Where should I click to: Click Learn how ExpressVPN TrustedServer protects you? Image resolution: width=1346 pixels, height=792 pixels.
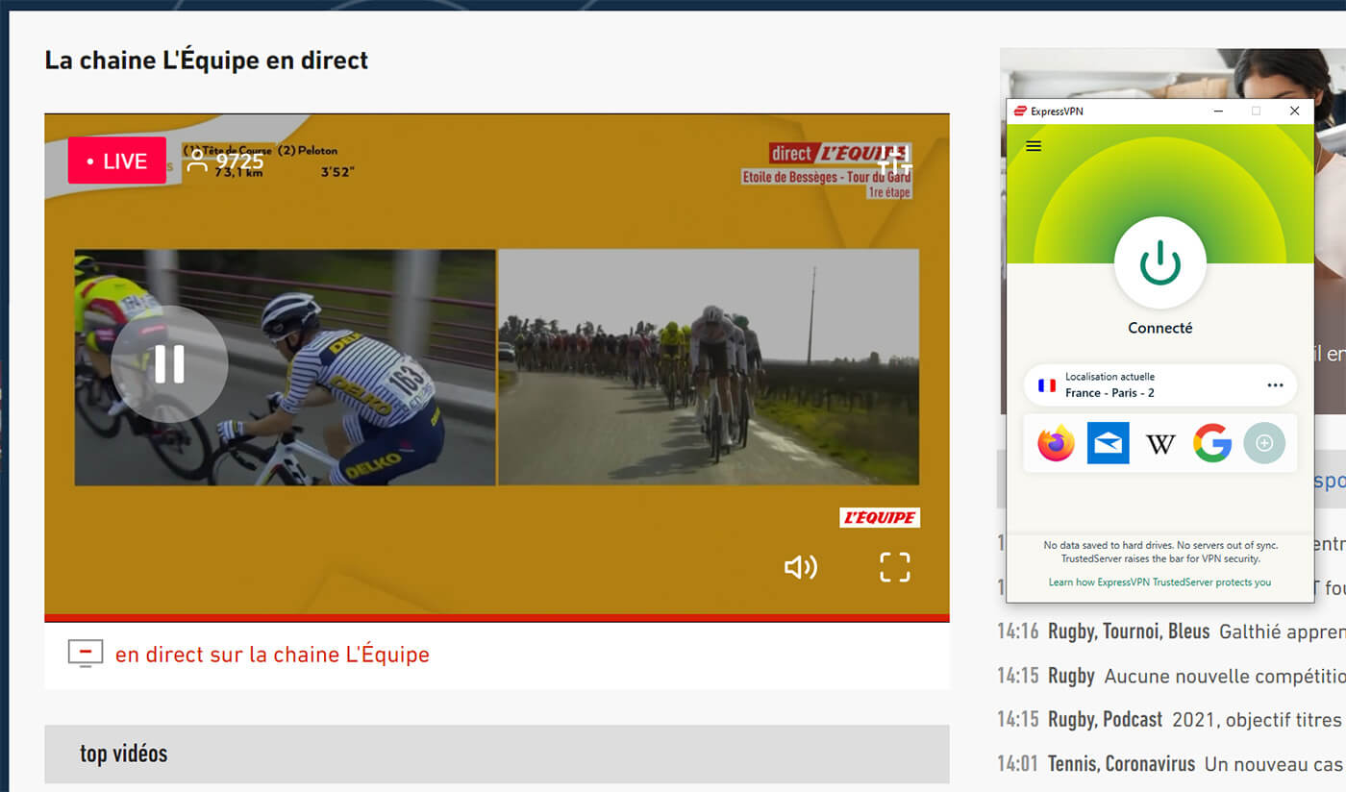pyautogui.click(x=1159, y=582)
